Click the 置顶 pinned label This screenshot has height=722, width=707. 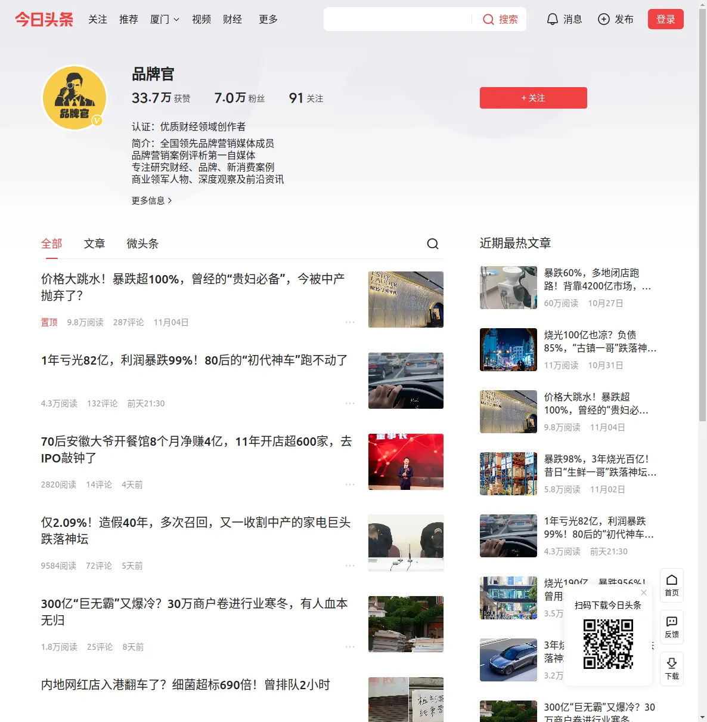(x=49, y=322)
